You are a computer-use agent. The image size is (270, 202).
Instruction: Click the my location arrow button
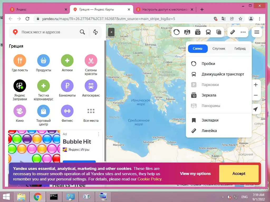[255, 109]
